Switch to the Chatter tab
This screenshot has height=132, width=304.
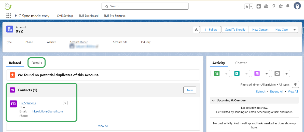coord(241,63)
